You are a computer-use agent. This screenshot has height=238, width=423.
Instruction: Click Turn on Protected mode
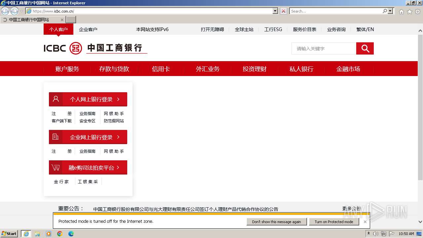(x=334, y=222)
